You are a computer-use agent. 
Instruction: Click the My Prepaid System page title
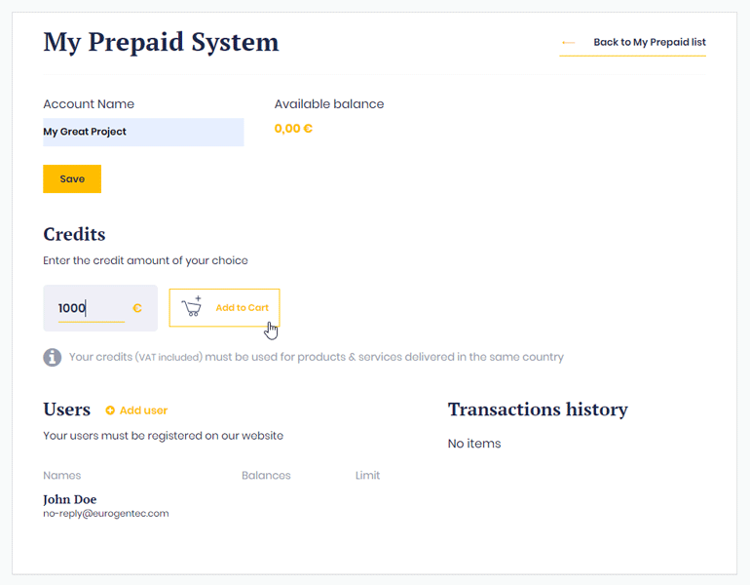(x=161, y=43)
